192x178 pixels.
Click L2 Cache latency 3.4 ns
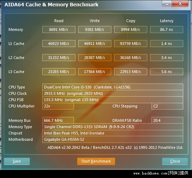(x=167, y=58)
